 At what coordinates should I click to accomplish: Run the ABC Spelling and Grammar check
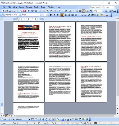[32, 11]
